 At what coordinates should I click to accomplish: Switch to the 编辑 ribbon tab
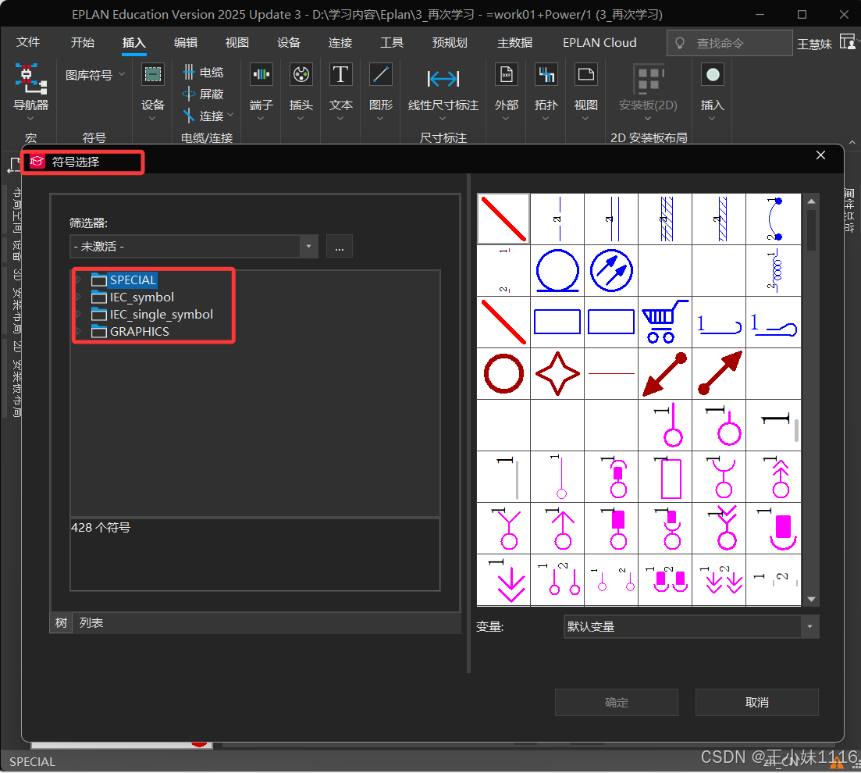pyautogui.click(x=186, y=42)
